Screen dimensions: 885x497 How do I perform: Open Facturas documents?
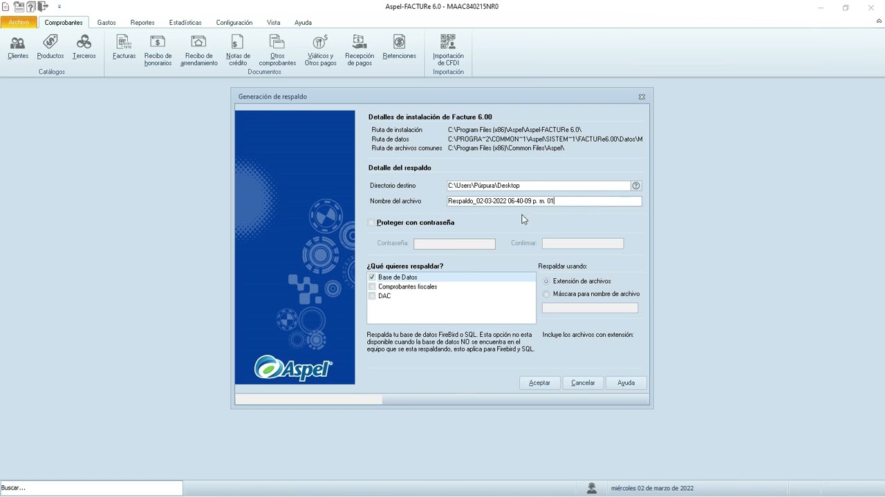(124, 48)
